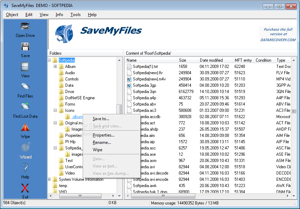Select the Softpedia root folder icon
300x209 pixels.
click(x=55, y=60)
